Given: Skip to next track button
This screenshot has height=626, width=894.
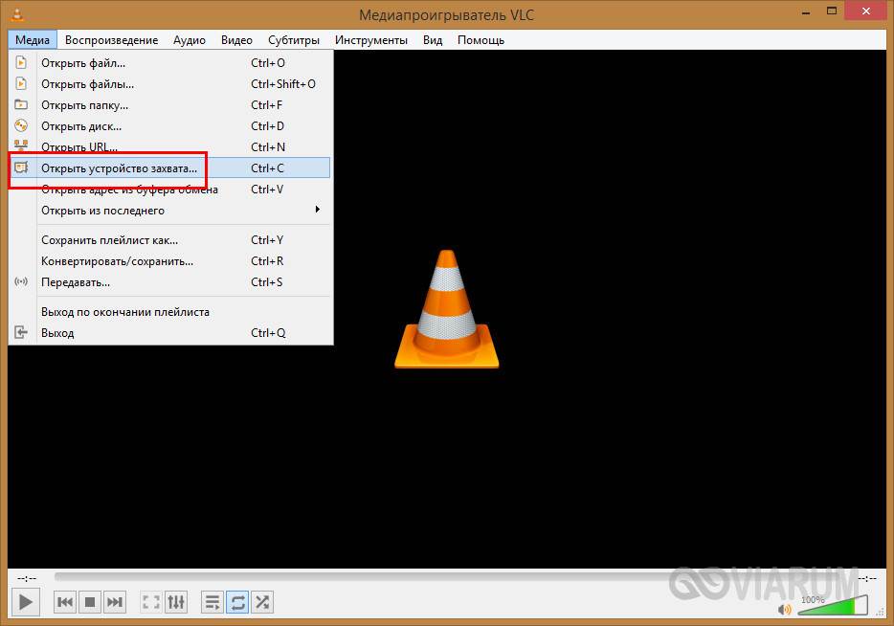Looking at the screenshot, I should coord(115,602).
